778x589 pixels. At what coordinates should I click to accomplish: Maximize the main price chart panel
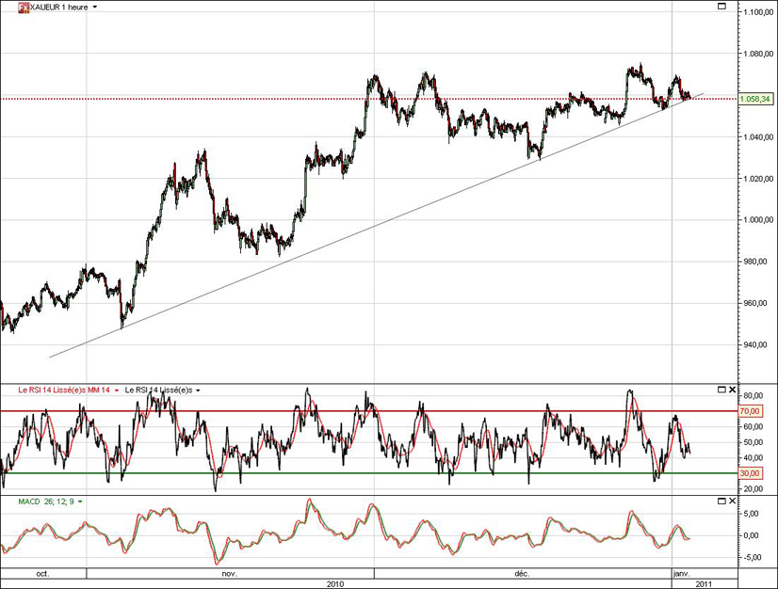click(x=721, y=7)
